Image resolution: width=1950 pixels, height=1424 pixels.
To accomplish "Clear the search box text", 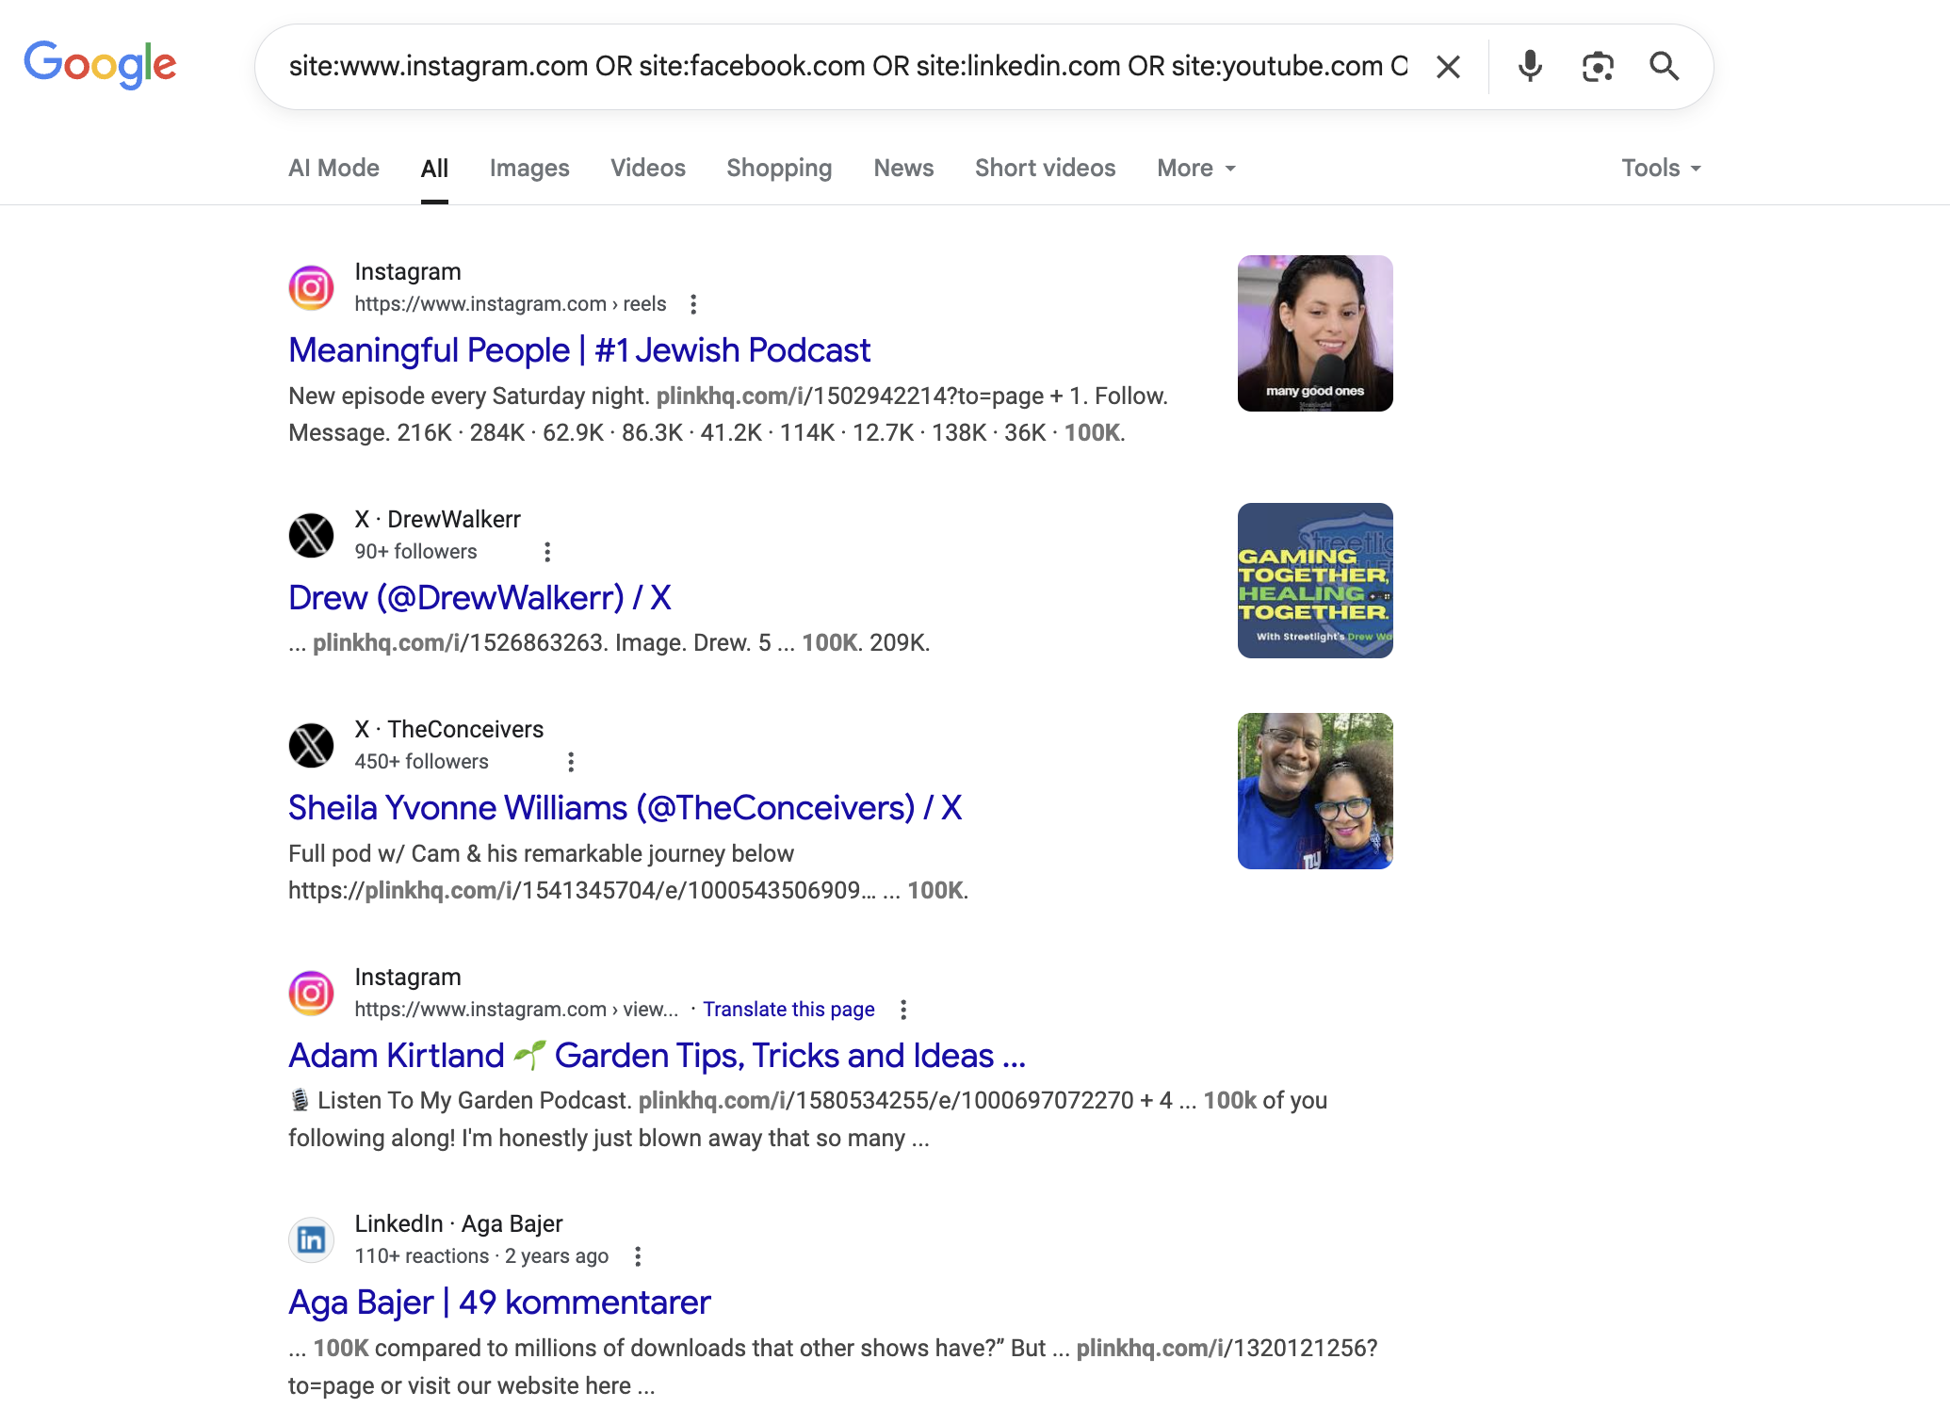I will (1448, 67).
